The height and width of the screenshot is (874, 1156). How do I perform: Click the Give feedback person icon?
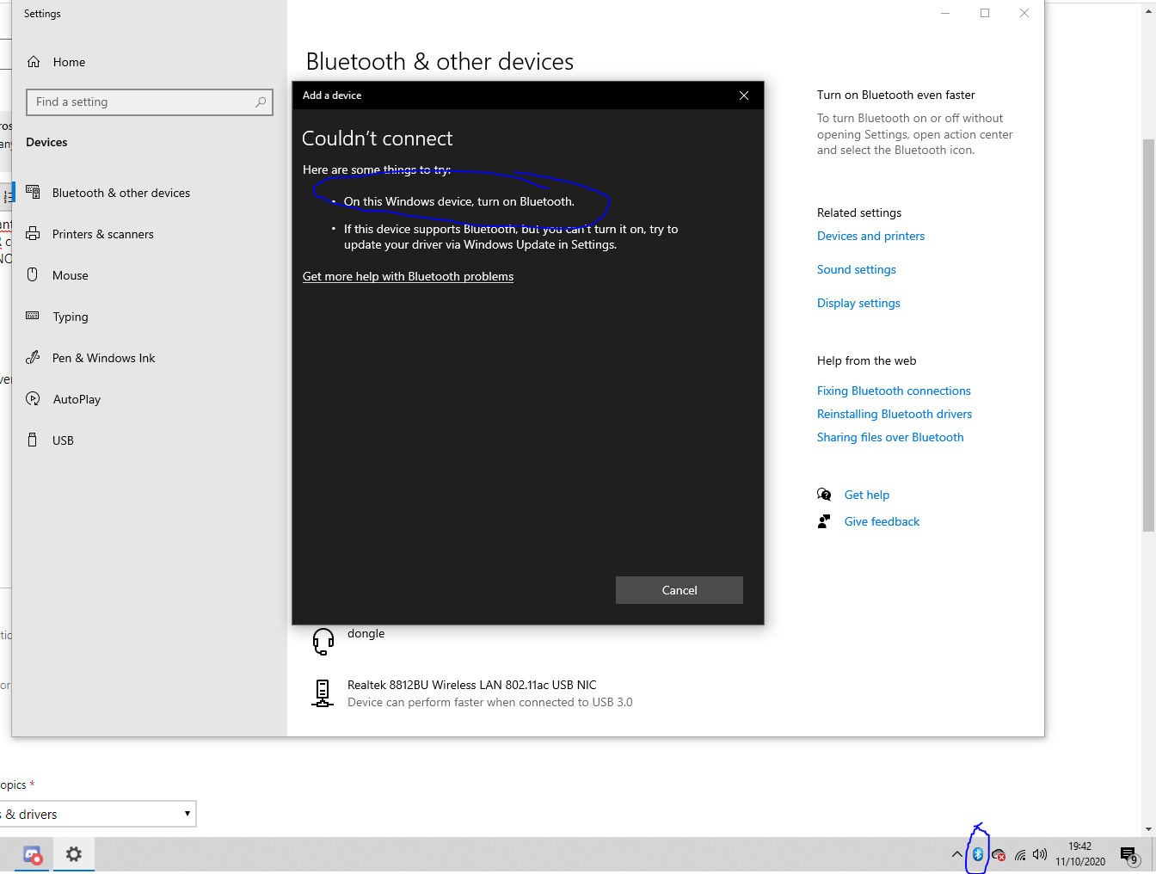(x=824, y=521)
